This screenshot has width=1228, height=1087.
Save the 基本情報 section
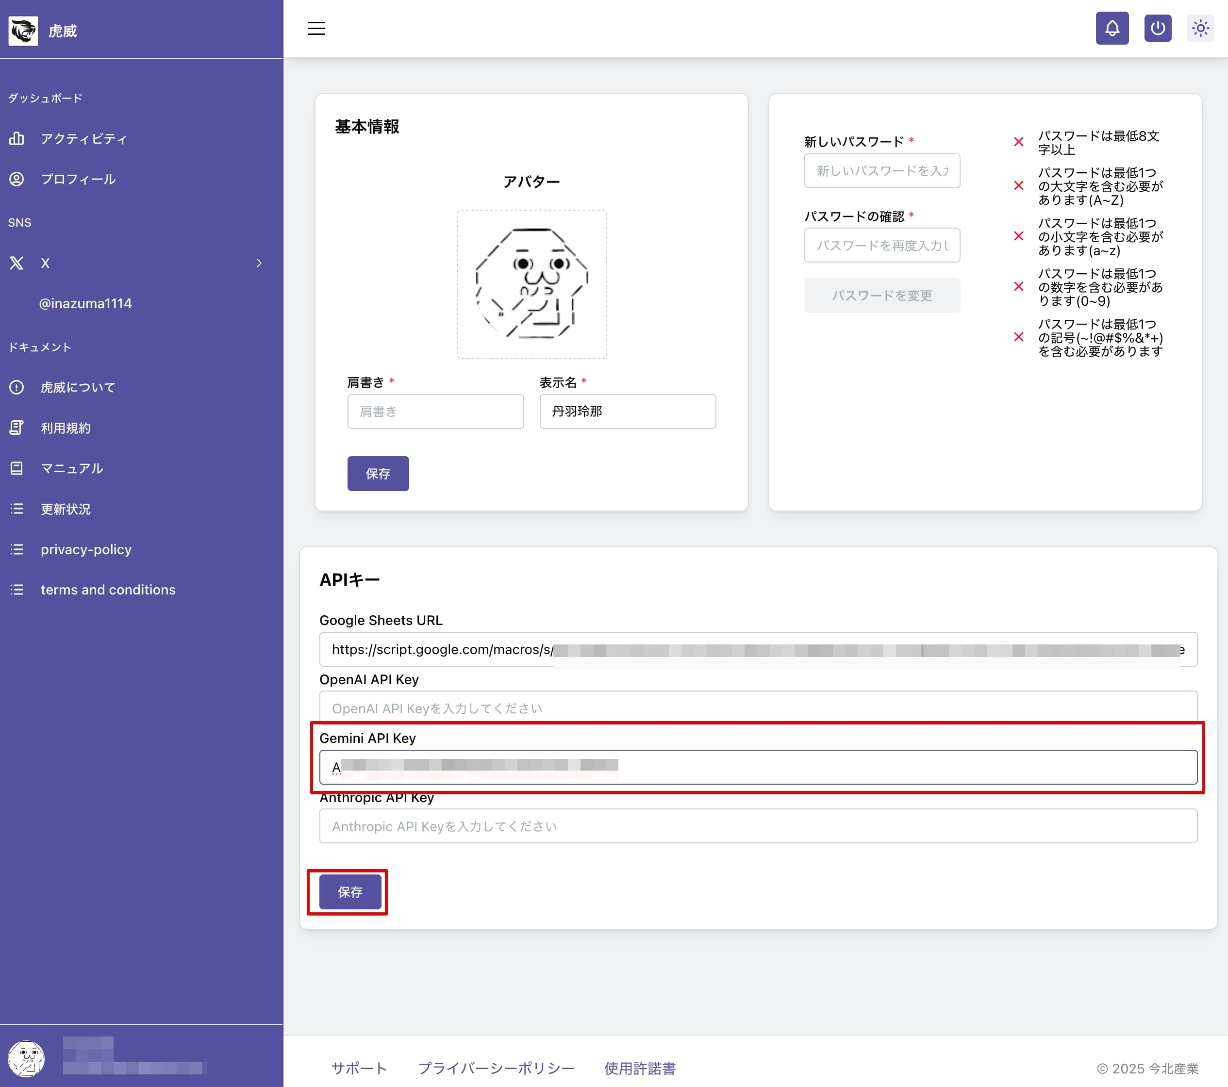tap(378, 474)
